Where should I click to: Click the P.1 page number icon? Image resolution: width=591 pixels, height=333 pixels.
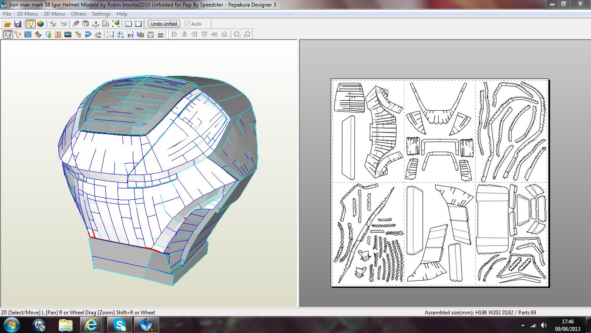click(131, 34)
